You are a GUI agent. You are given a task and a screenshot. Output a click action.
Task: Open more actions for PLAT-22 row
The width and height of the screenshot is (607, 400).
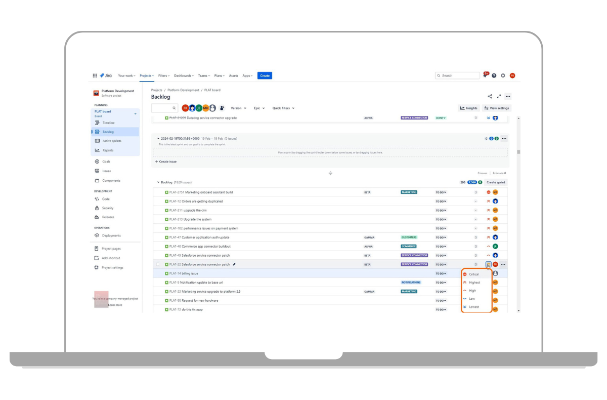coord(503,264)
